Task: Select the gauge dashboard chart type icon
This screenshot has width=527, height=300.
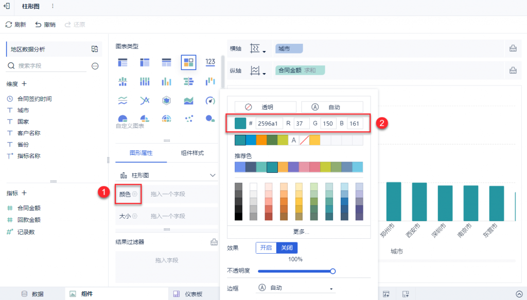Action: click(x=210, y=100)
